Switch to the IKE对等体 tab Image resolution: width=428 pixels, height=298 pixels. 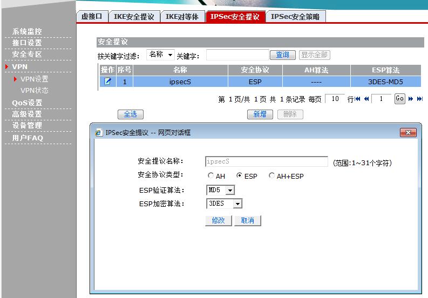point(182,17)
